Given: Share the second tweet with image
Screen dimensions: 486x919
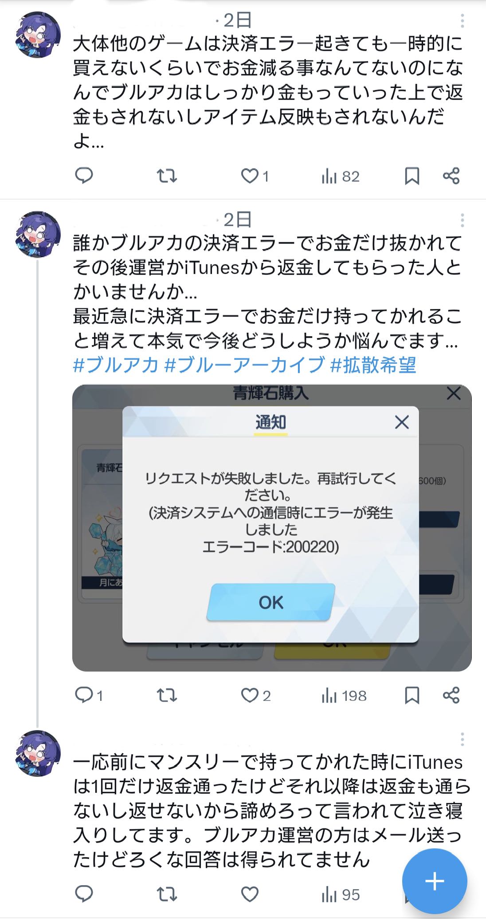Looking at the screenshot, I should [451, 695].
